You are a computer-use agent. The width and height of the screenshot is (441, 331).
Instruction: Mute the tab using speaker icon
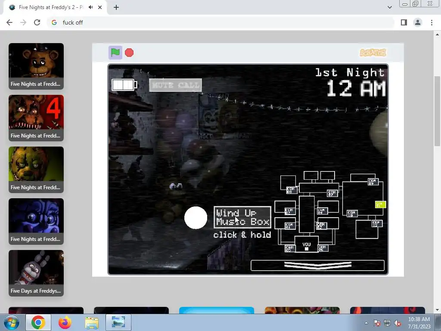point(90,7)
